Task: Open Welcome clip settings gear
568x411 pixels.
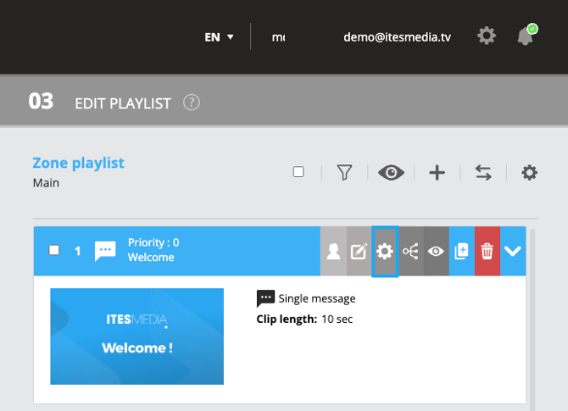Action: [385, 251]
